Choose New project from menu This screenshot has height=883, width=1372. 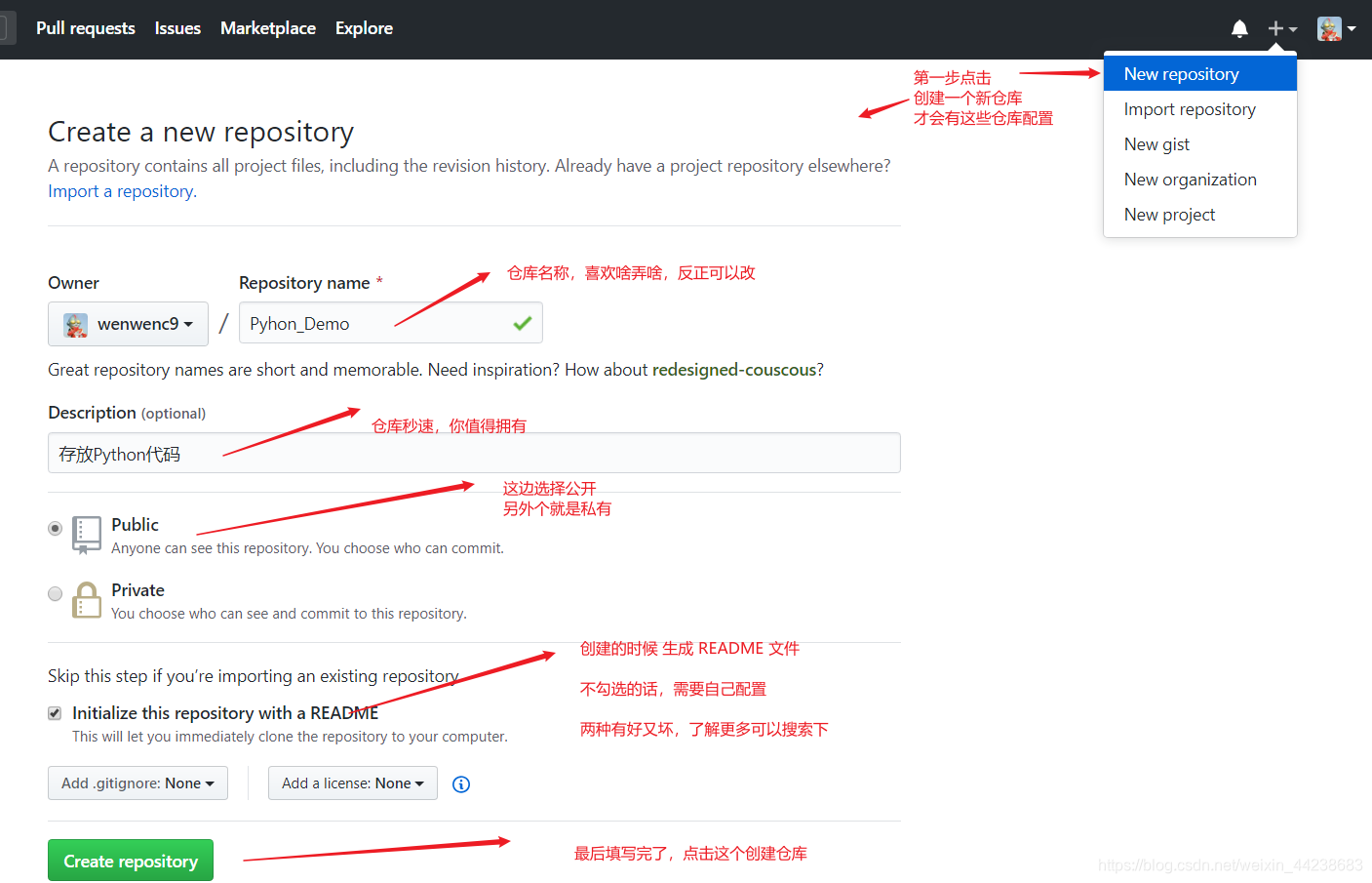click(1200, 215)
